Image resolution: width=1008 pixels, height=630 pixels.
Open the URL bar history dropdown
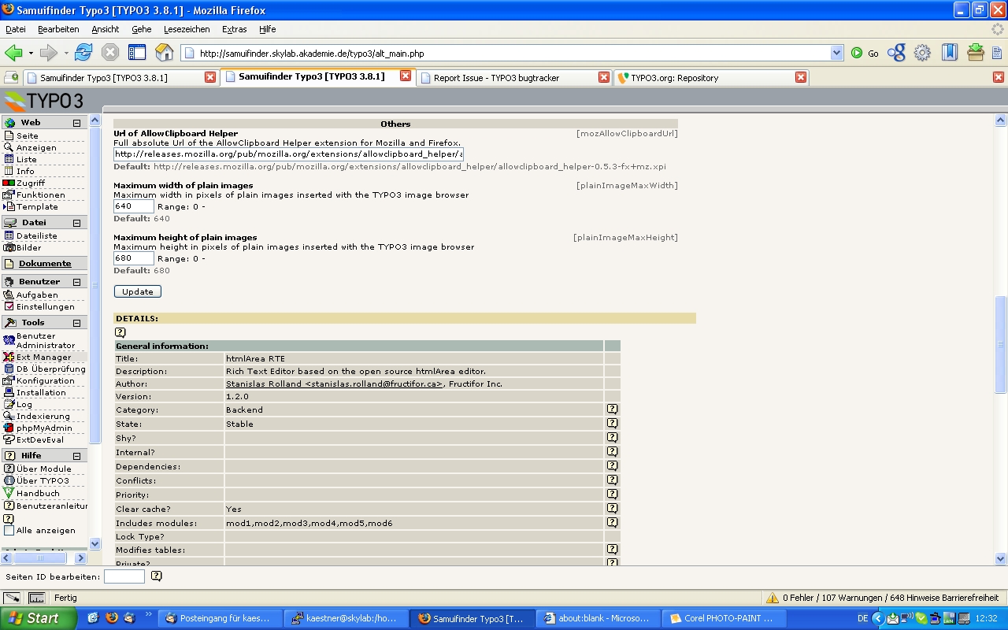coord(836,53)
